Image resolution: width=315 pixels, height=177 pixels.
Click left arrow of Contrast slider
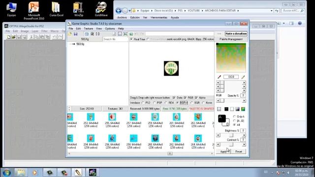coord(218,144)
